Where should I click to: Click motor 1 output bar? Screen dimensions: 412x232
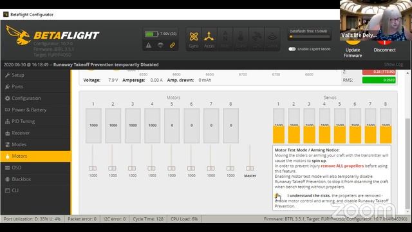point(93,126)
